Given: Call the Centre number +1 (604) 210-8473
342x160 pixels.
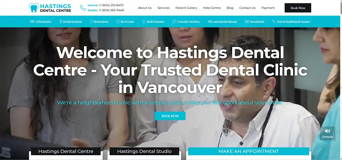Looking at the screenshot, I should [x=111, y=5].
